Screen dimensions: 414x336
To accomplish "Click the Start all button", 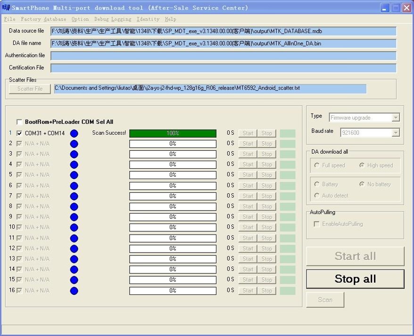I will [x=356, y=256].
